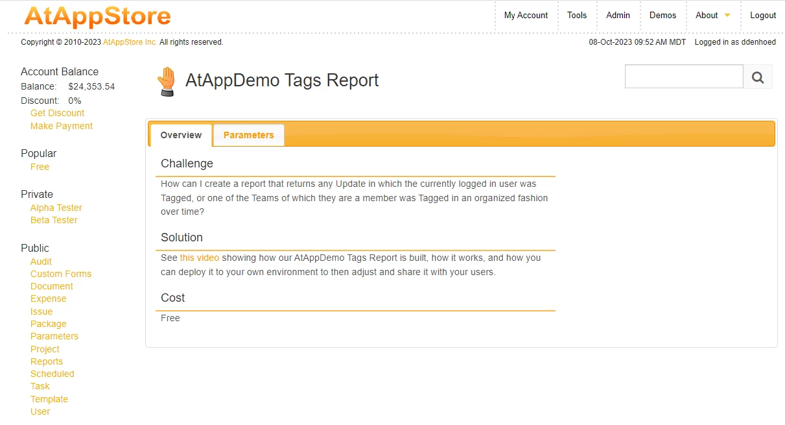Image resolution: width=785 pixels, height=425 pixels.
Task: Click the Solution section heading
Action: [x=182, y=237]
